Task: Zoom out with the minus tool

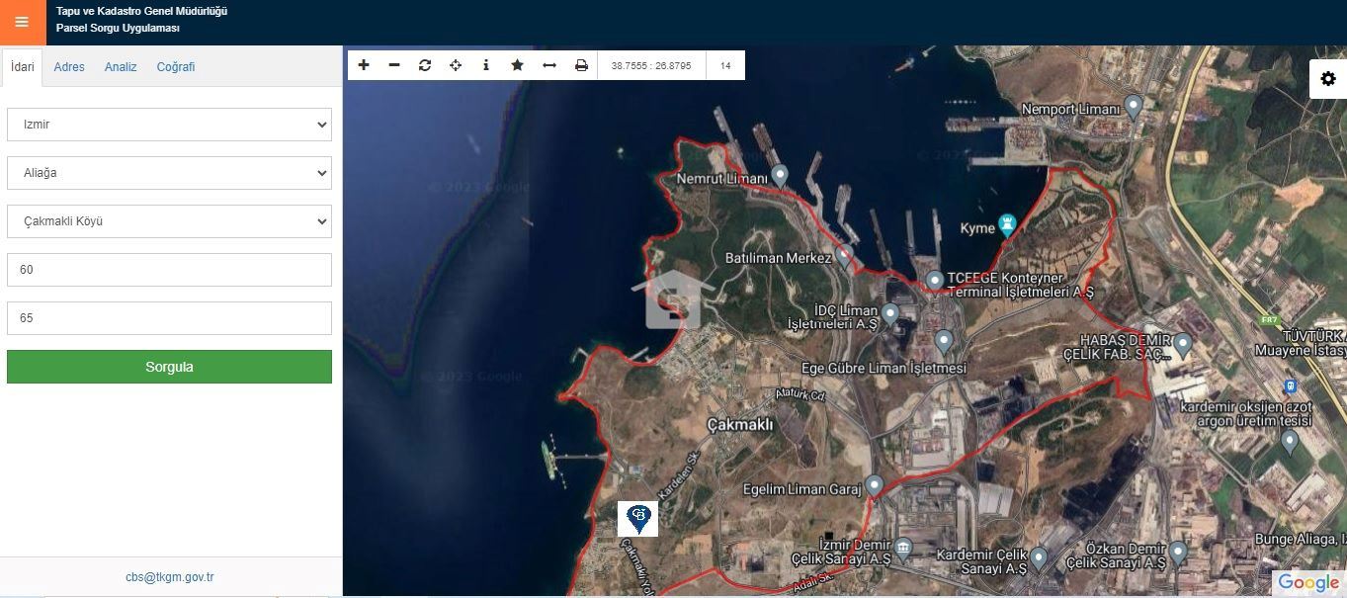Action: (394, 65)
